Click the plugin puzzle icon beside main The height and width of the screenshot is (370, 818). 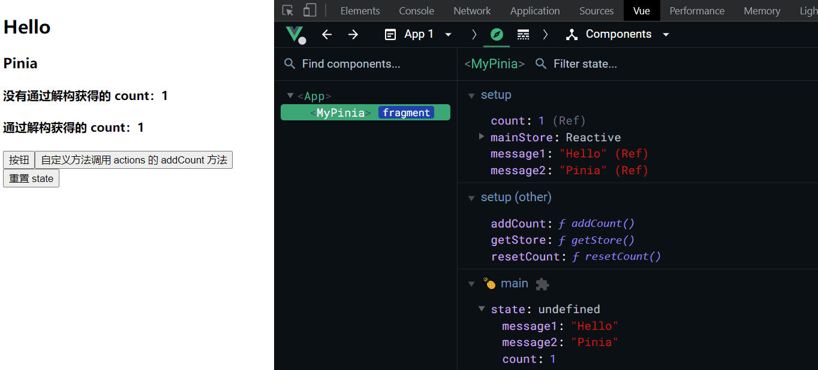pyautogui.click(x=542, y=284)
